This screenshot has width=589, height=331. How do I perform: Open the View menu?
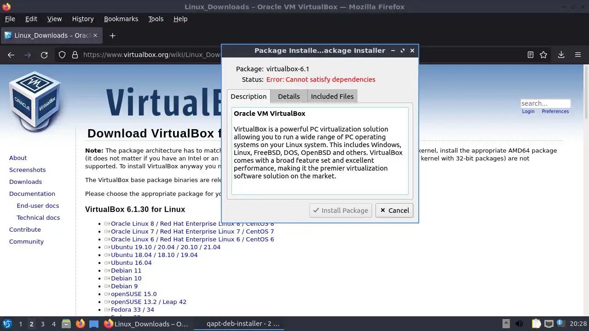[54, 19]
